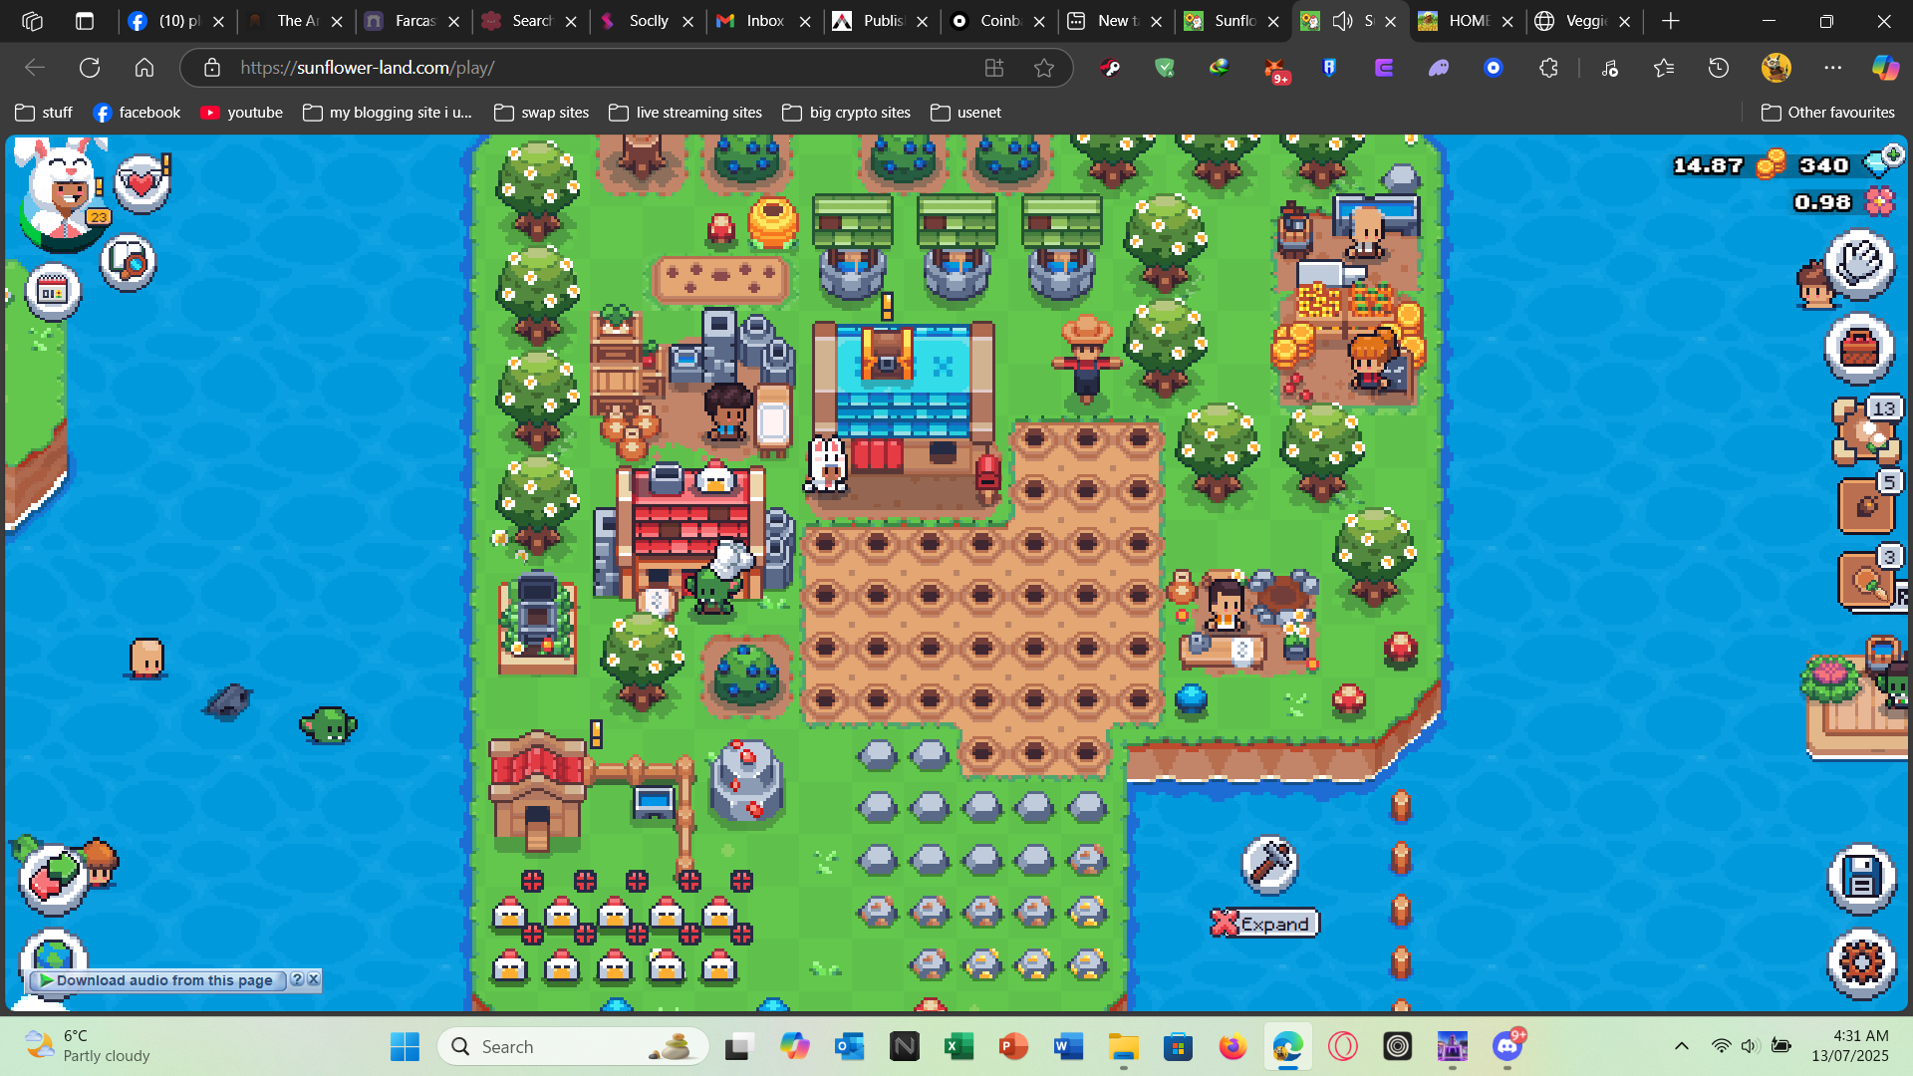
Task: Open the browser tab actions menu
Action: [85, 21]
